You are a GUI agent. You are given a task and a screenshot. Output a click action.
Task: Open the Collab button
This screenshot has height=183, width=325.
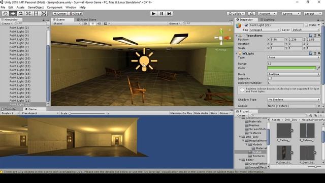tap(236, 14)
